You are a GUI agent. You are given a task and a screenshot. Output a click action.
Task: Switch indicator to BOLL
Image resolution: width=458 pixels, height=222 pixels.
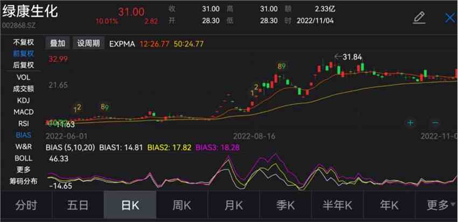coord(23,158)
